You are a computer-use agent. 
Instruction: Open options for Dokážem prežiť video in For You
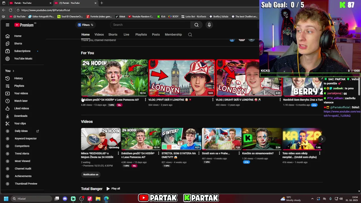pos(145,100)
